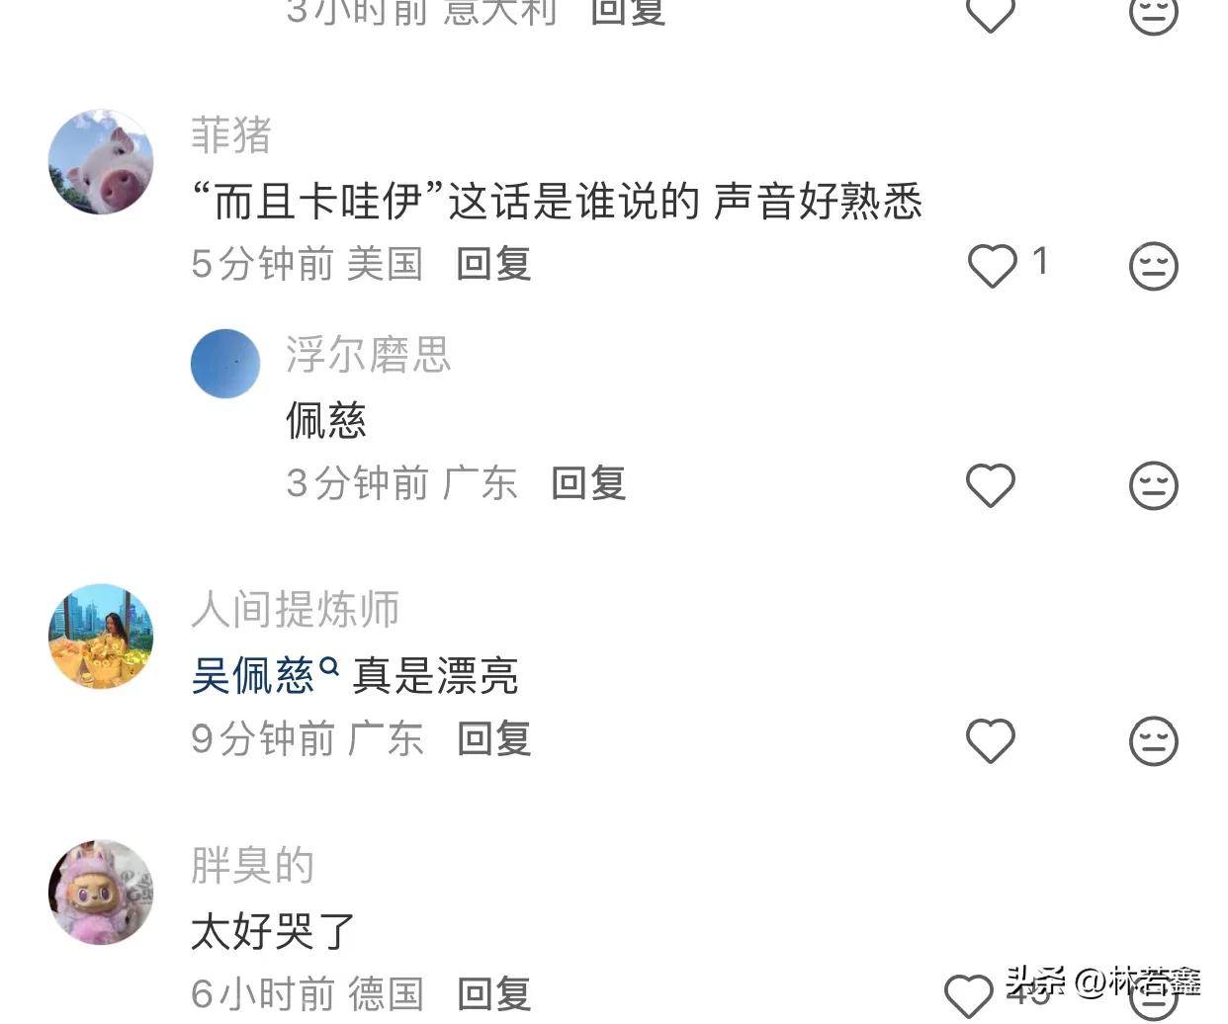The width and height of the screenshot is (1228, 1024).
Task: Reply to 浮尔磨思's 佩慈 comment
Action: point(588,483)
